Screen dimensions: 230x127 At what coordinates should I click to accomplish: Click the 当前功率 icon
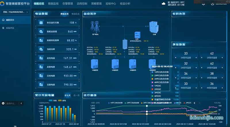(x=41, y=49)
